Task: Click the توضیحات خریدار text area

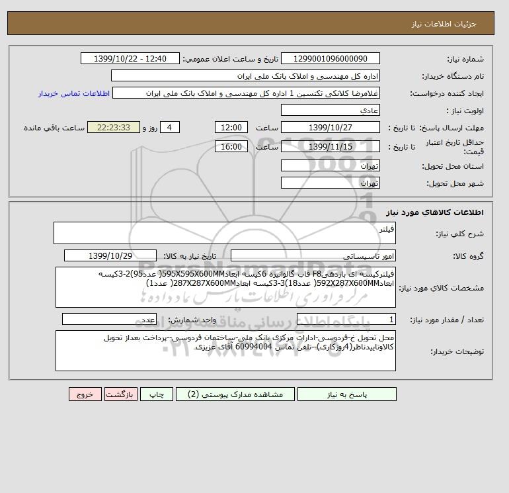Action: [x=225, y=351]
